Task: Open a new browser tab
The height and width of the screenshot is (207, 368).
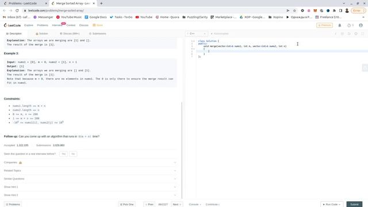Action: 101,3
